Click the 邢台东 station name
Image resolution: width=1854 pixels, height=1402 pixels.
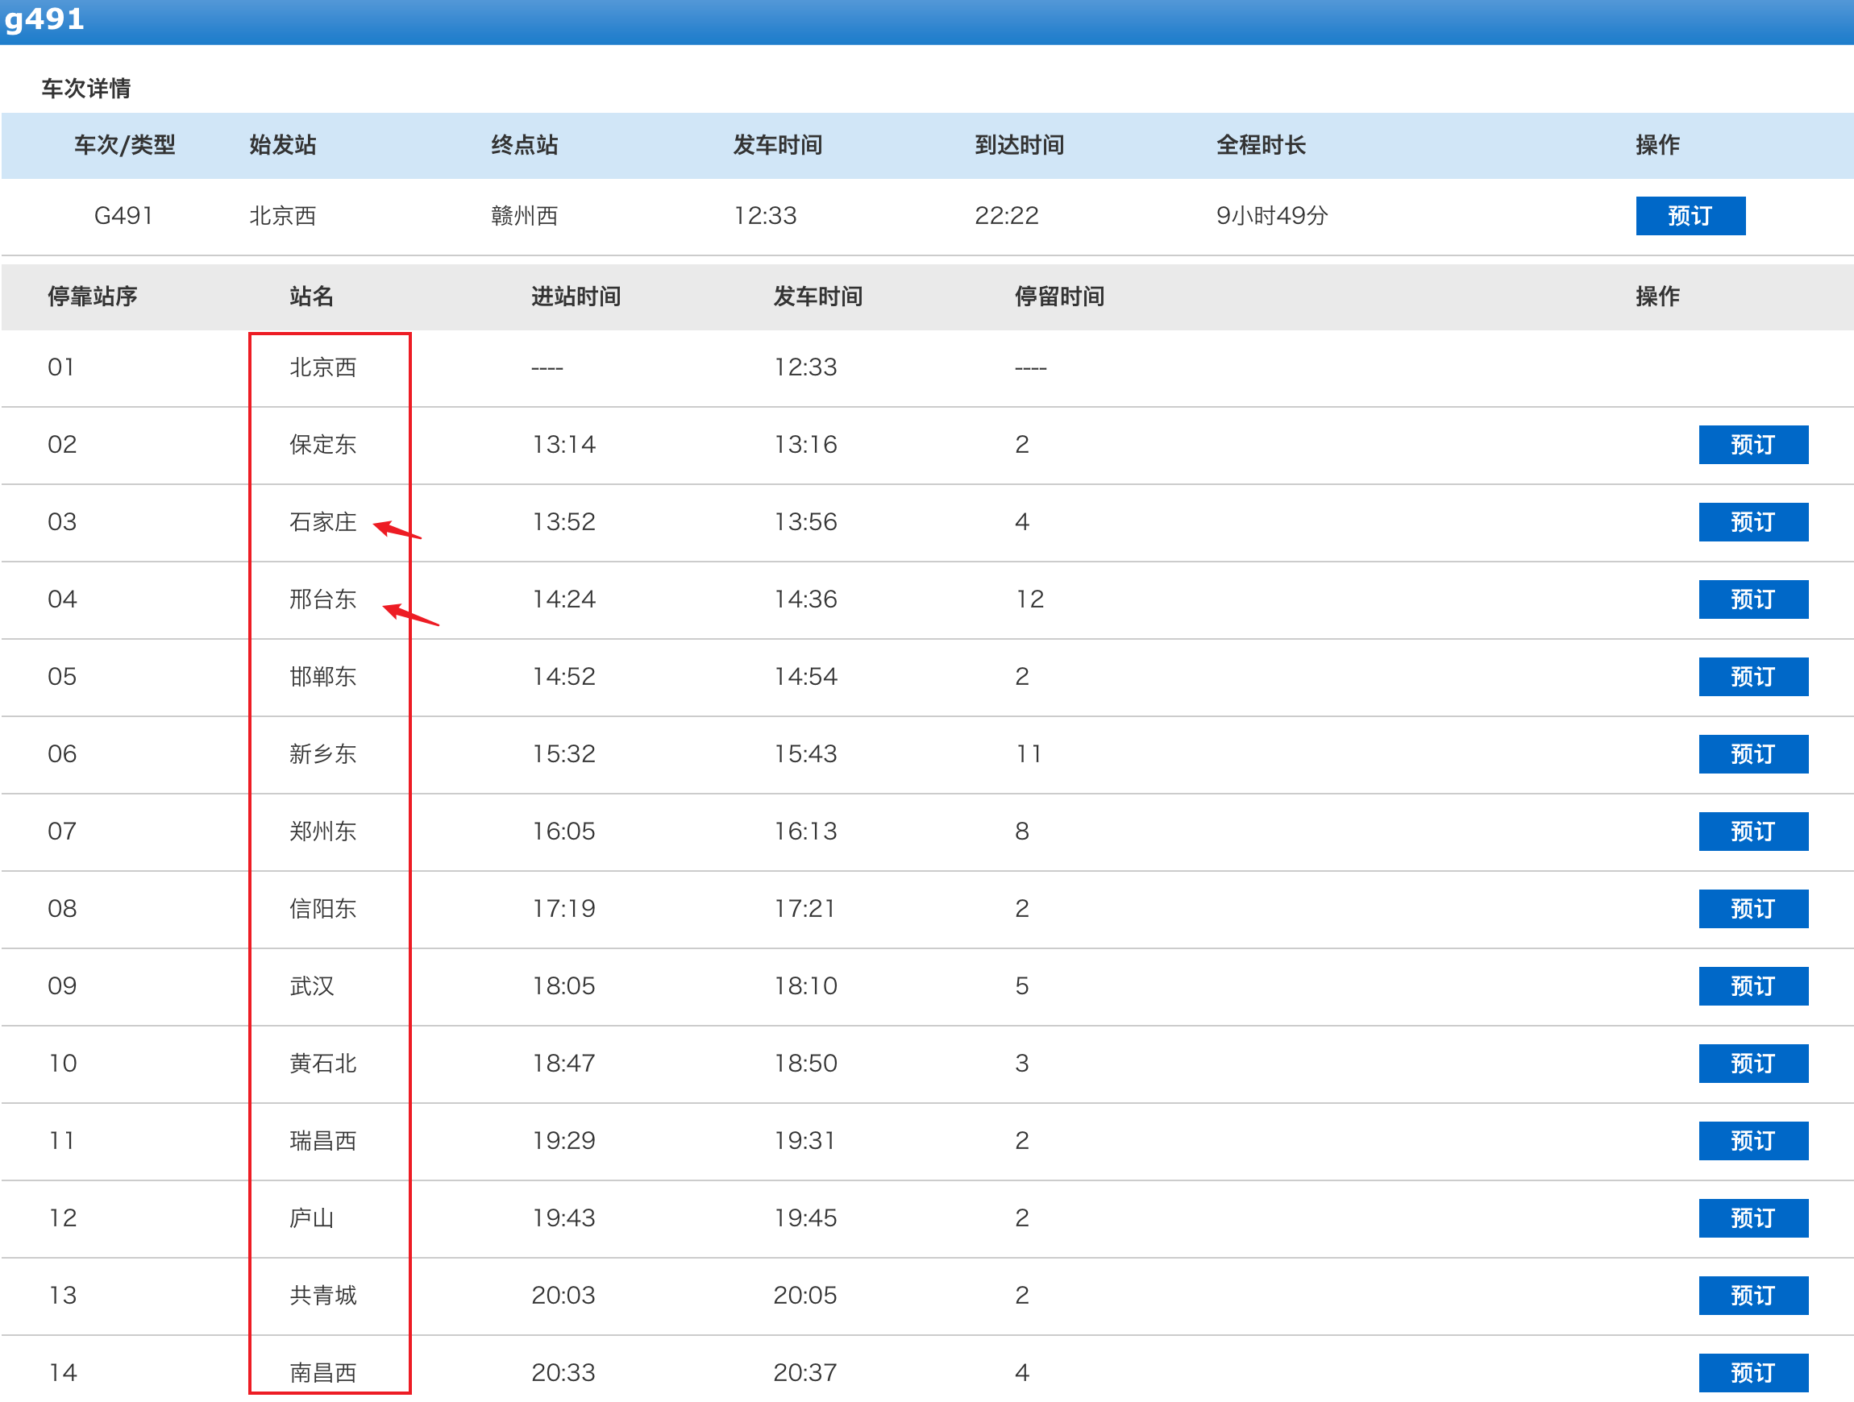(322, 599)
